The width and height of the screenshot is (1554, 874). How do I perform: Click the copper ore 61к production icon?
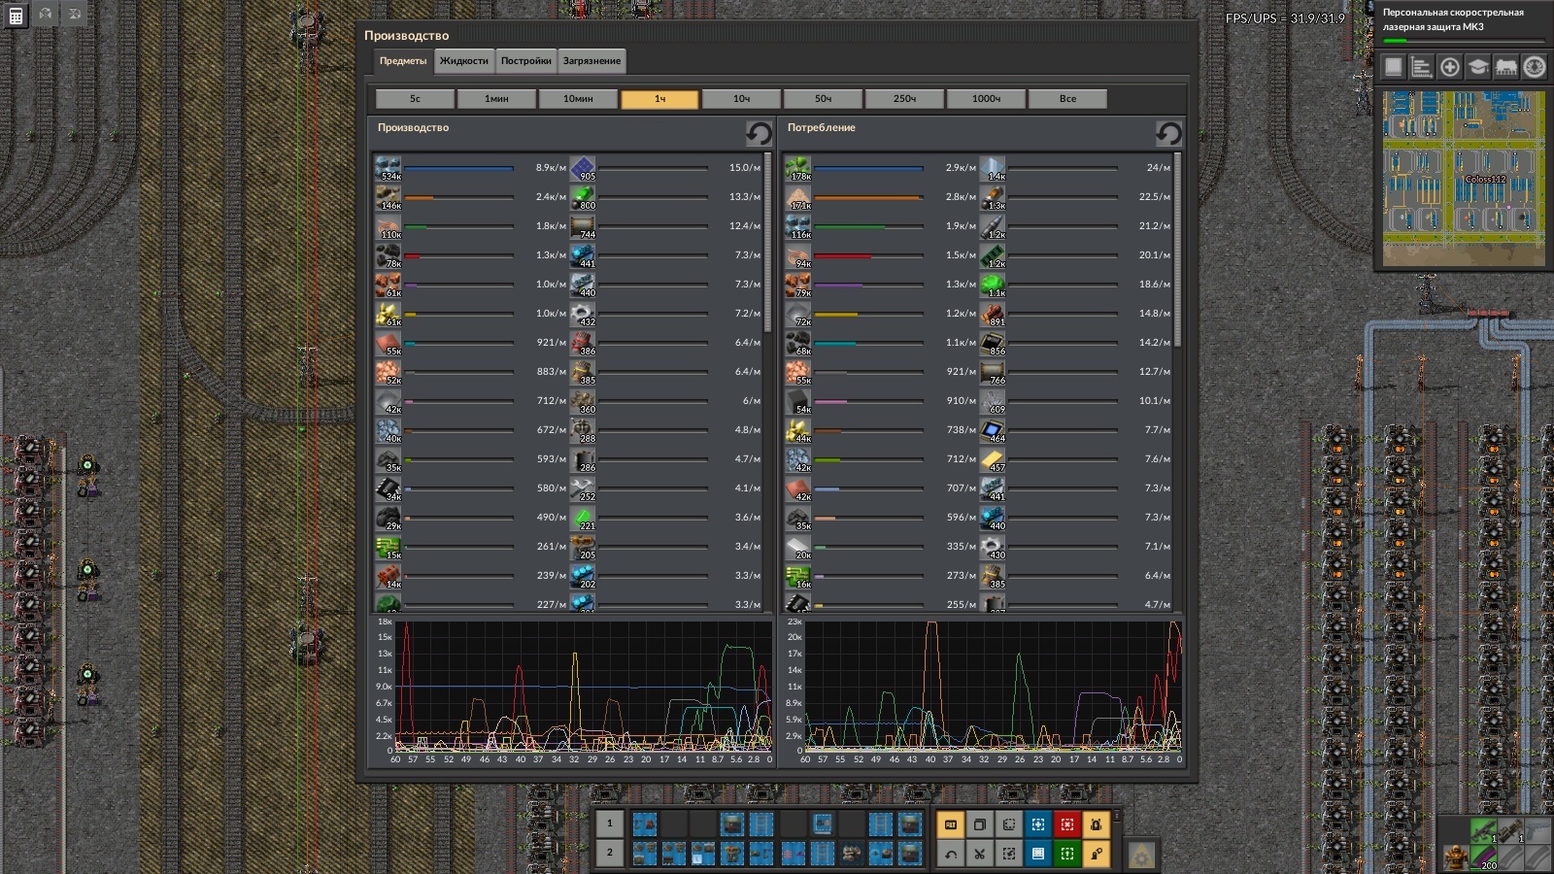(388, 285)
